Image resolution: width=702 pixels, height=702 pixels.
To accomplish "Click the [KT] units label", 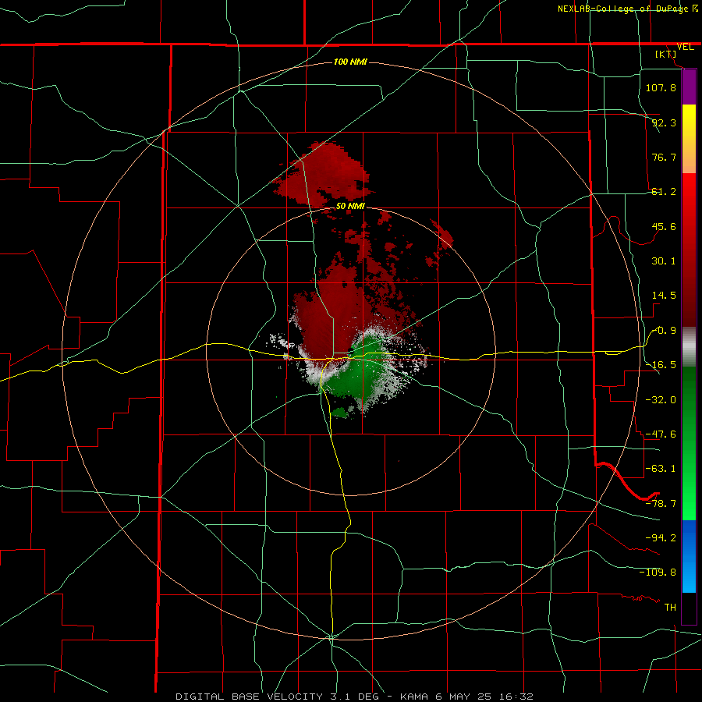I will point(666,54).
